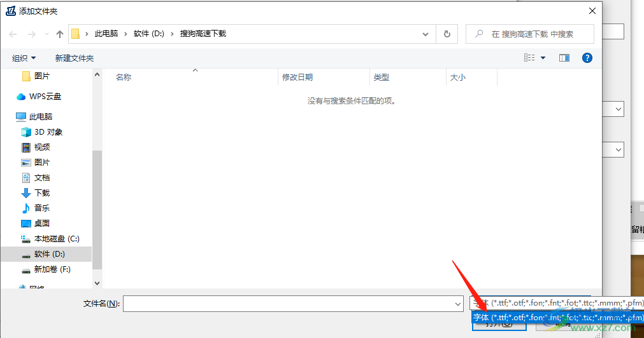Go back using the back arrow
The width and height of the screenshot is (644, 338).
pyautogui.click(x=13, y=34)
